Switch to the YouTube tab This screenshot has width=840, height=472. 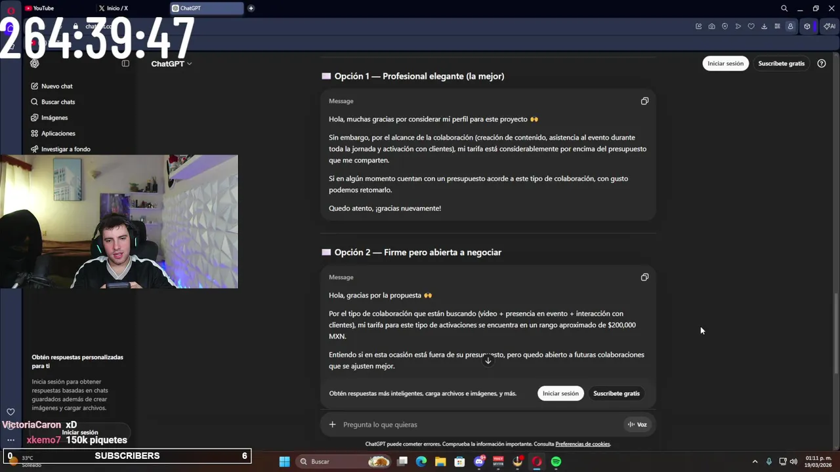pyautogui.click(x=58, y=9)
